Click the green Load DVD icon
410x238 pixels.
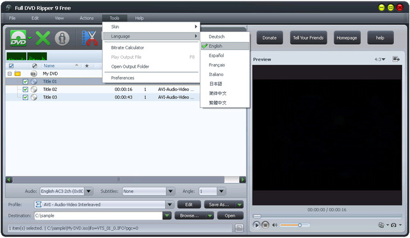click(19, 38)
